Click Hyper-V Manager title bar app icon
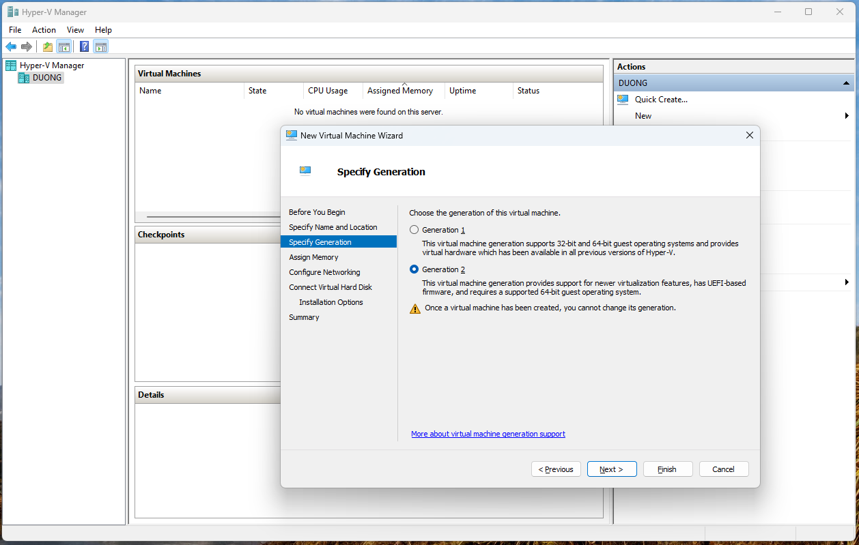This screenshot has width=859, height=545. point(13,12)
